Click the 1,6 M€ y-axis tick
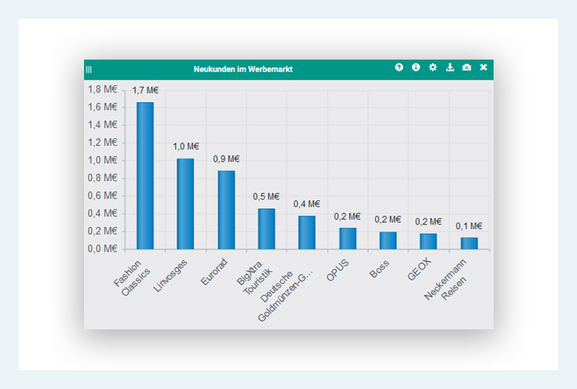Viewport: 577px width, 389px height. pos(102,107)
